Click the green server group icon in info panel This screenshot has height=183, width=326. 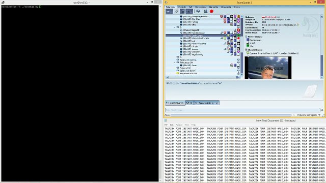[248, 45]
